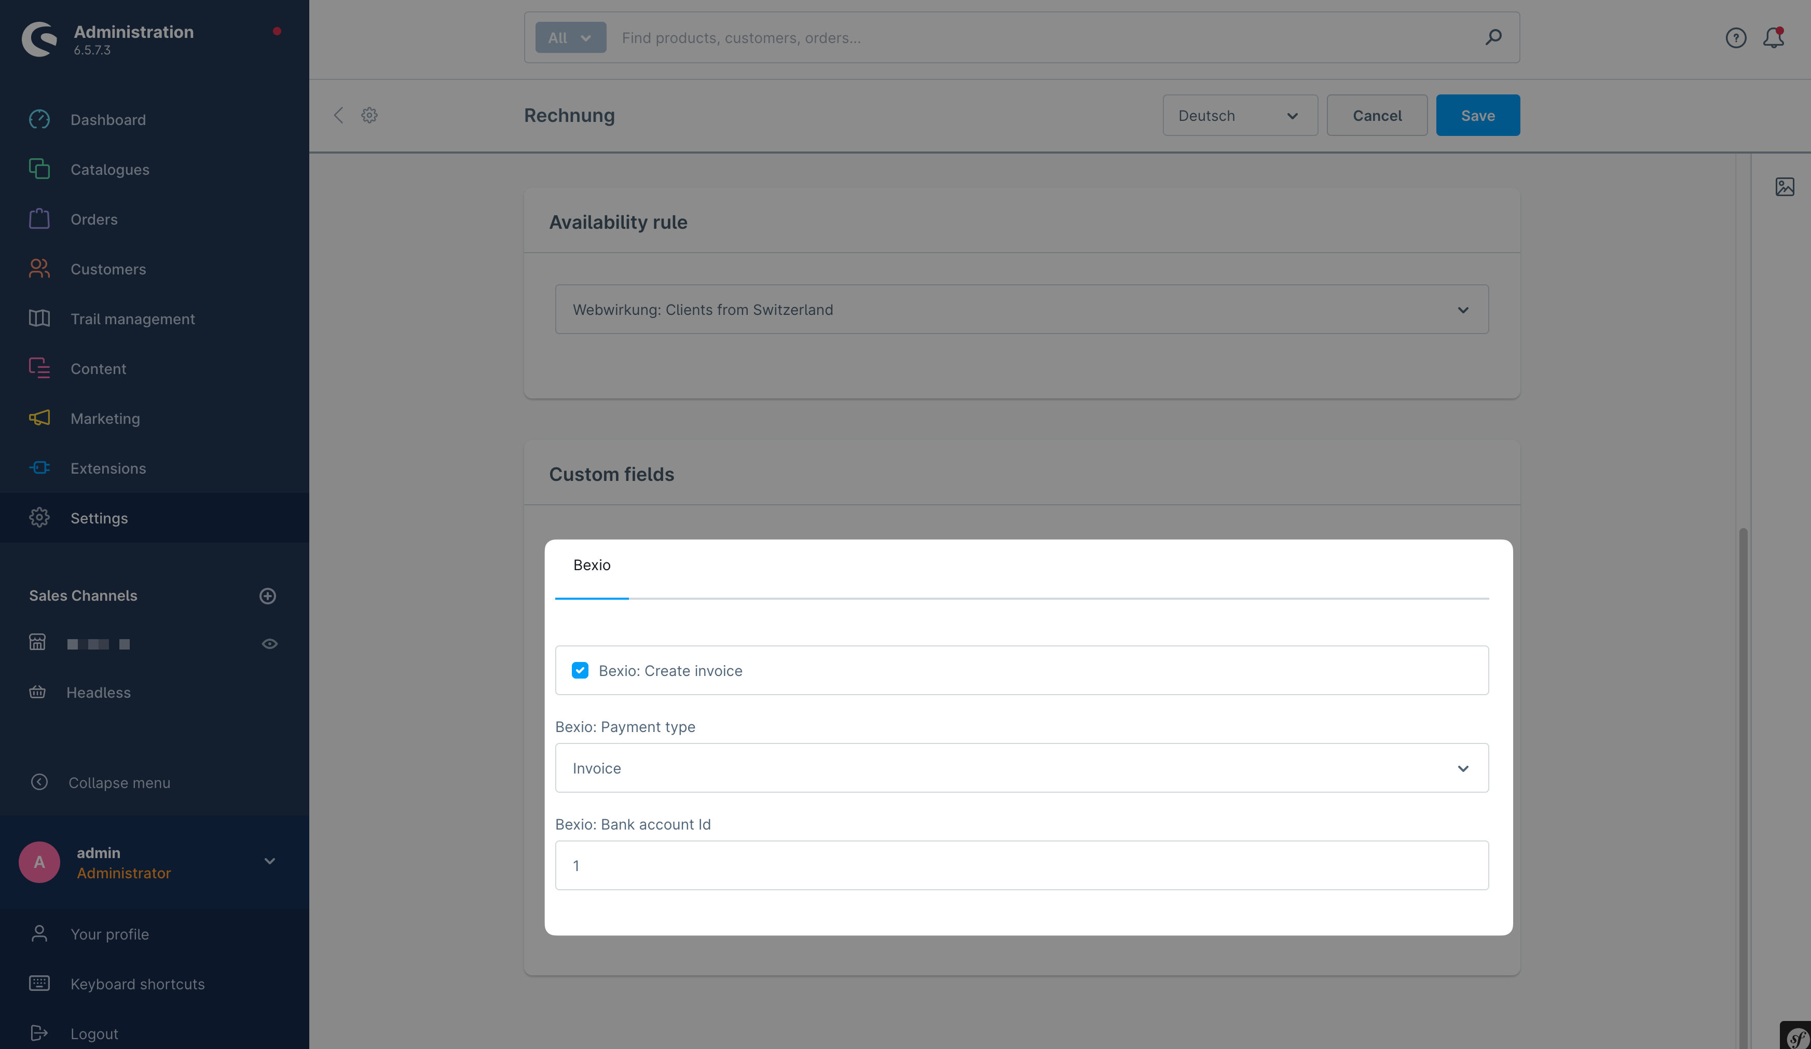1811x1049 pixels.
Task: Switch to the Bexio tab
Action: click(592, 565)
